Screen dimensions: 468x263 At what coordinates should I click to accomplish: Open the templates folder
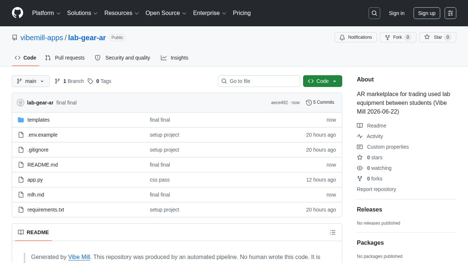[x=38, y=120]
